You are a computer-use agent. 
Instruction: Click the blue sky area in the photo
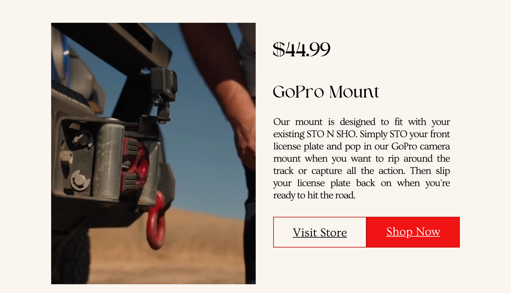click(206, 161)
